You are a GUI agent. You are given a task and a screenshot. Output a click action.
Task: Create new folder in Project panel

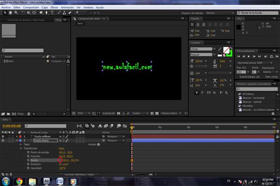tap(8, 114)
